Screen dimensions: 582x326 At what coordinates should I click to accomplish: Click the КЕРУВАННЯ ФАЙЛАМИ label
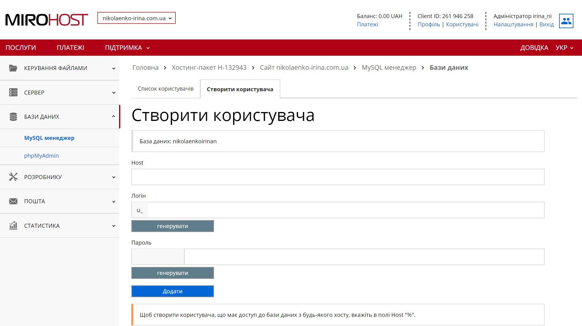pyautogui.click(x=56, y=68)
